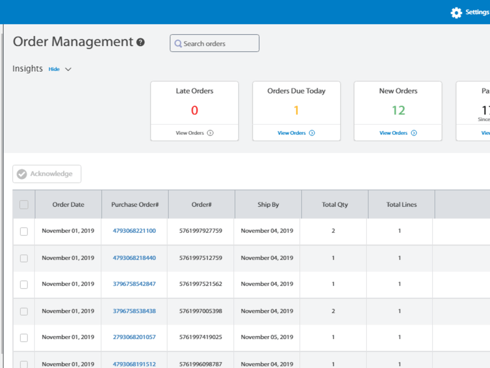
Task: Select order number 5761997512759
Action: (x=200, y=258)
